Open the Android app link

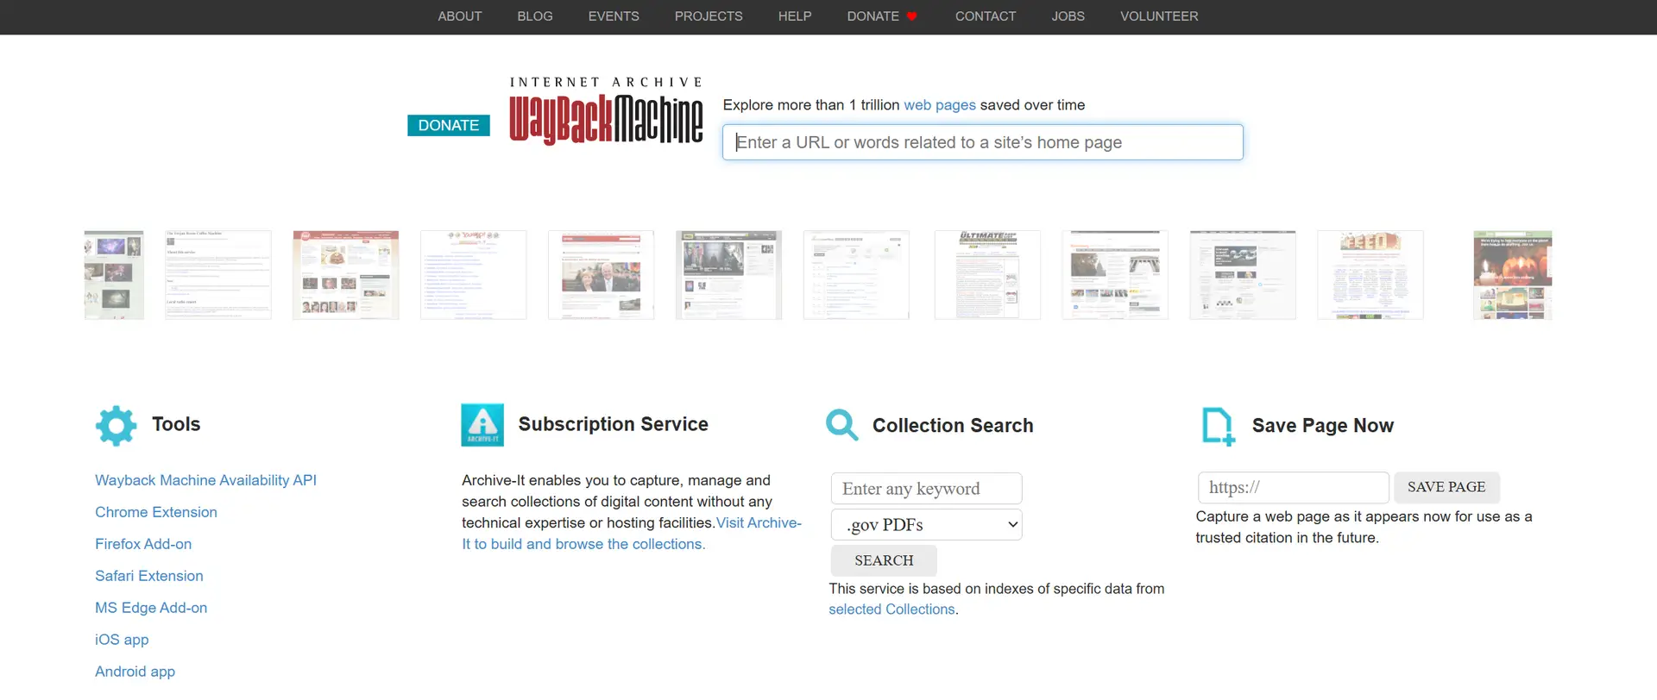pos(135,672)
